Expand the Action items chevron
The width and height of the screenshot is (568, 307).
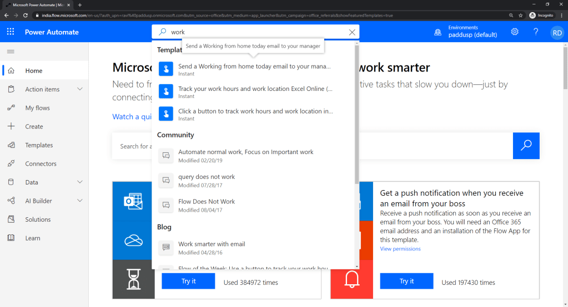[79, 89]
